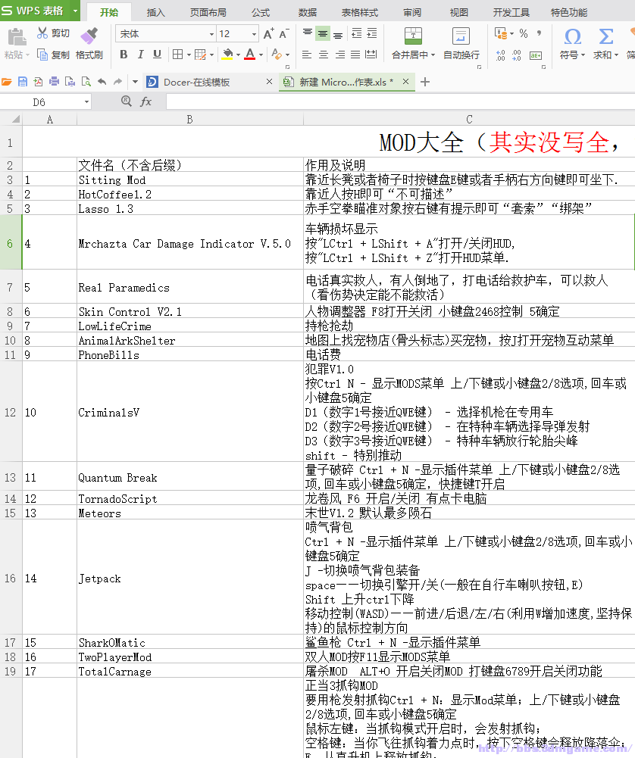Click the Cut (剪切) scissors icon
This screenshot has width=635, height=758.
tap(42, 33)
